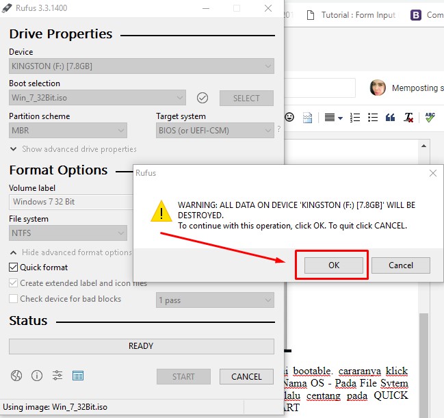
Task: Click the Volume label field Windows 7 32 Bit
Action: click(x=71, y=202)
